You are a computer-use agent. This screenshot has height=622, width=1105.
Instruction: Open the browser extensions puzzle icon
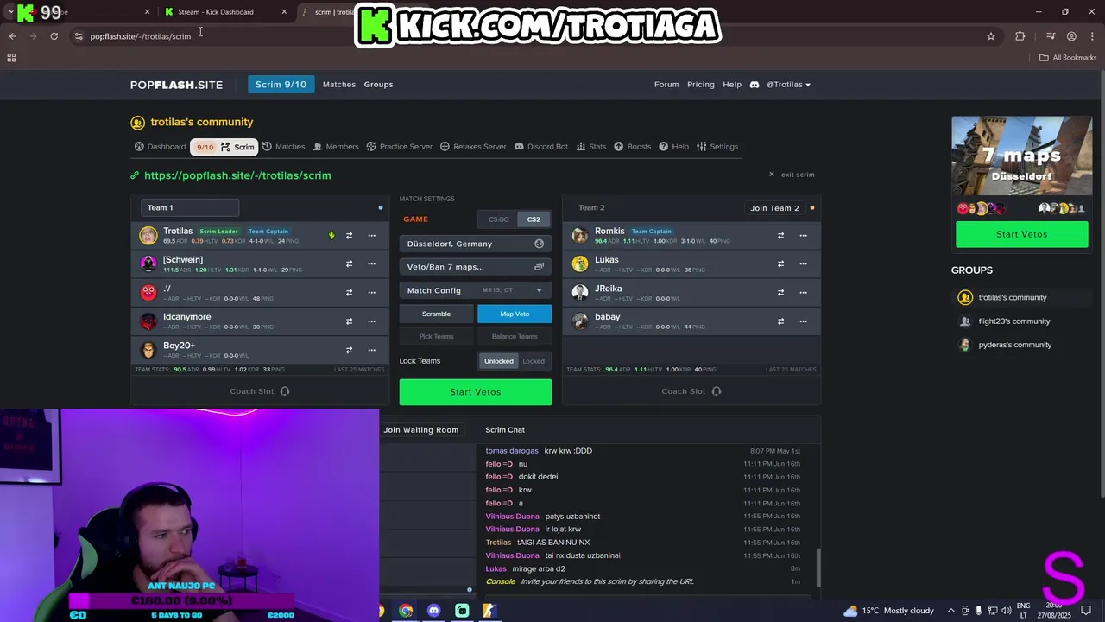pos(1020,36)
